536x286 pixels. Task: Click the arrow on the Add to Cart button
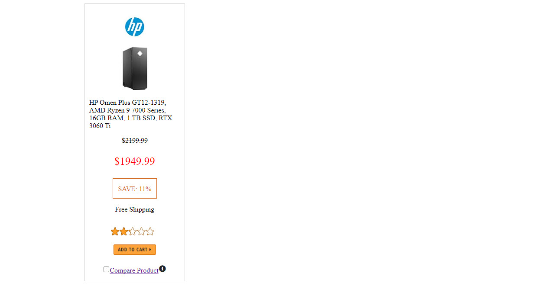(150, 250)
